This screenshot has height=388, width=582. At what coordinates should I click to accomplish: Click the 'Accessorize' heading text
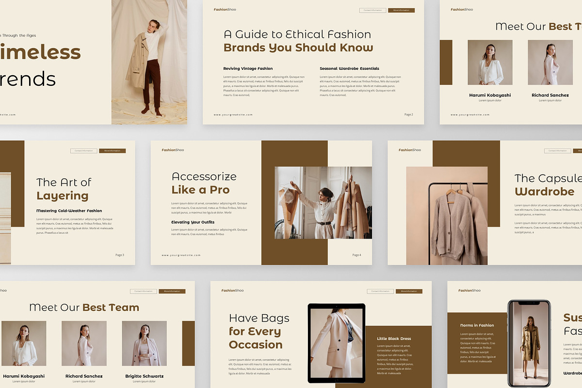pyautogui.click(x=204, y=177)
